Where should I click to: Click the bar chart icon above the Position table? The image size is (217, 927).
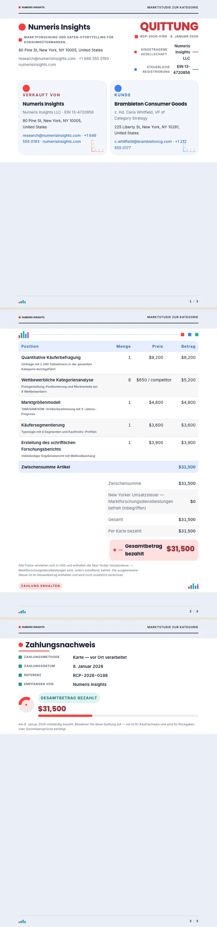pyautogui.click(x=24, y=334)
